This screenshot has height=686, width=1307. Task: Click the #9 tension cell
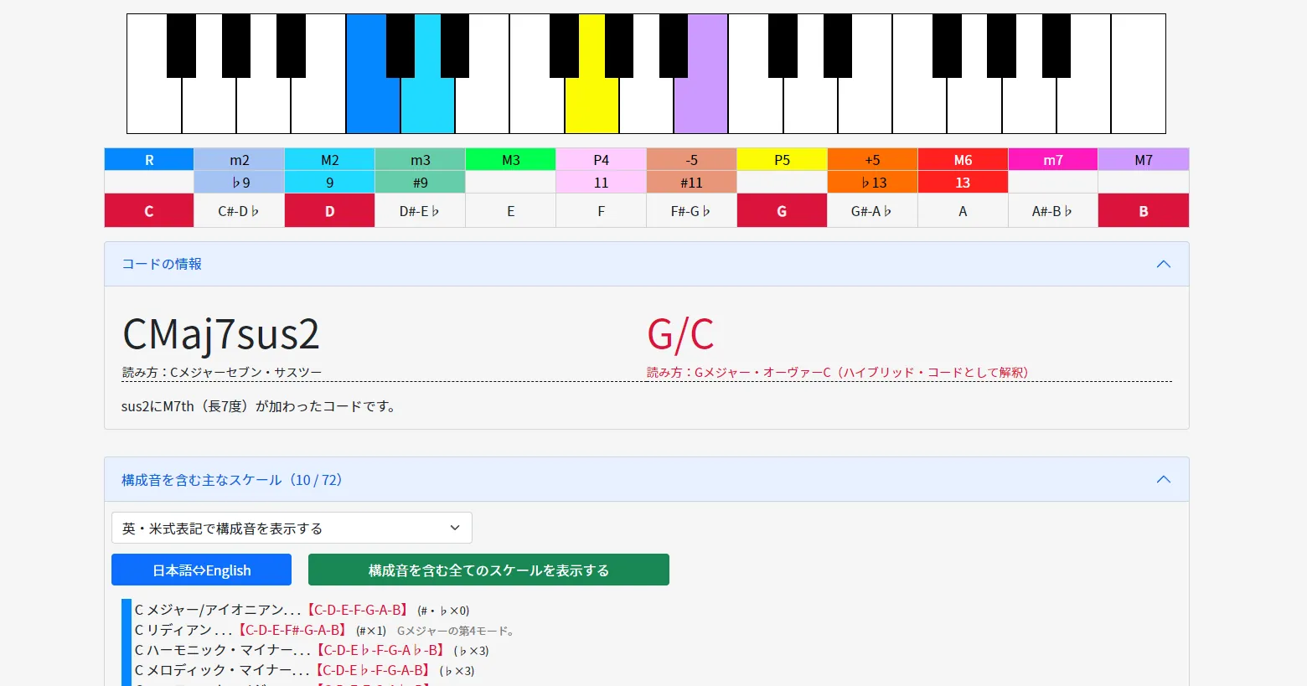point(420,182)
